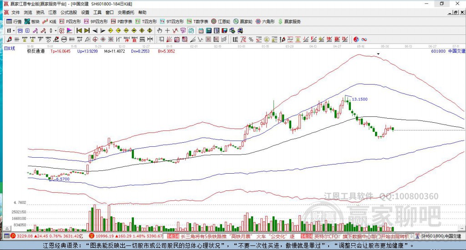Open the P四方形 tool

tap(70, 21)
